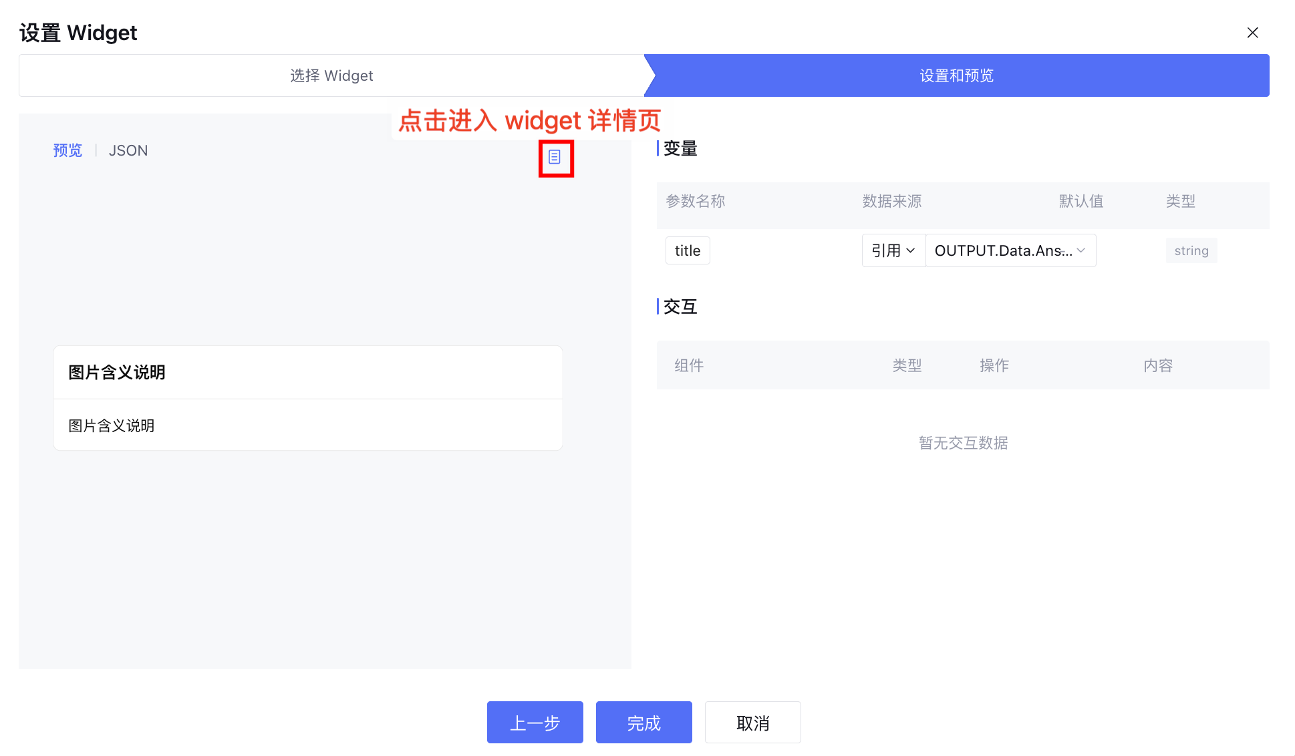This screenshot has width=1295, height=756.
Task: Switch to the JSON tab
Action: pyautogui.click(x=128, y=150)
